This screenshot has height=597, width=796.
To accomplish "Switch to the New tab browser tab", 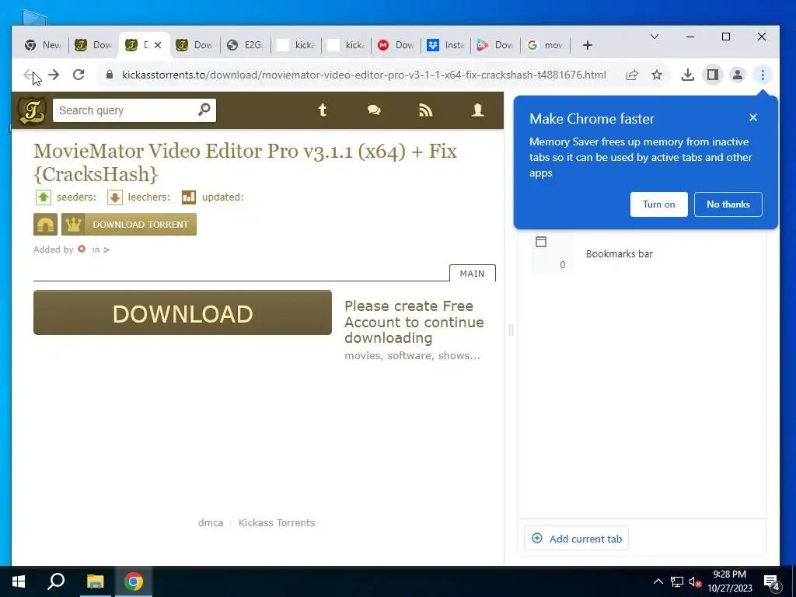I will (x=43, y=45).
